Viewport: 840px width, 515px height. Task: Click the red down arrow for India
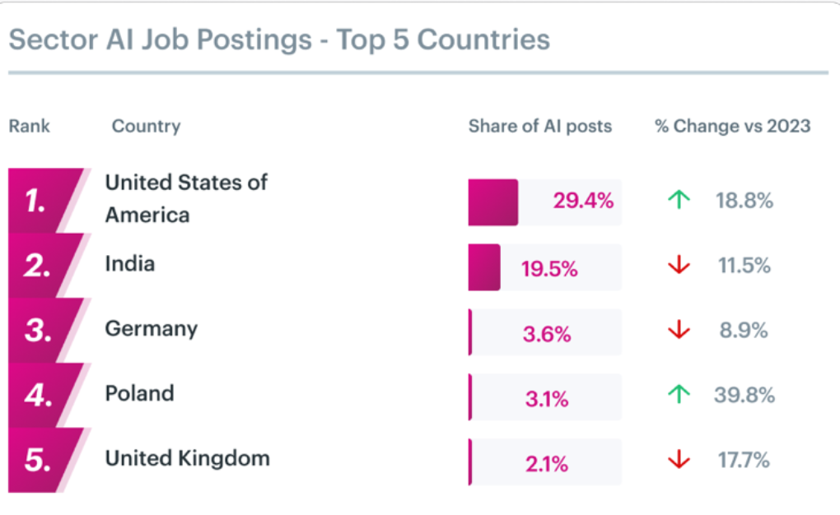coord(679,266)
